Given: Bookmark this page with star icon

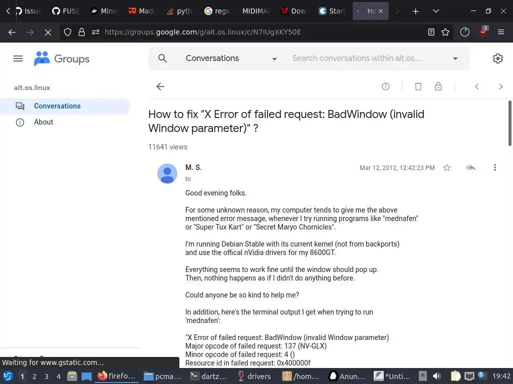Looking at the screenshot, I should coord(445,32).
